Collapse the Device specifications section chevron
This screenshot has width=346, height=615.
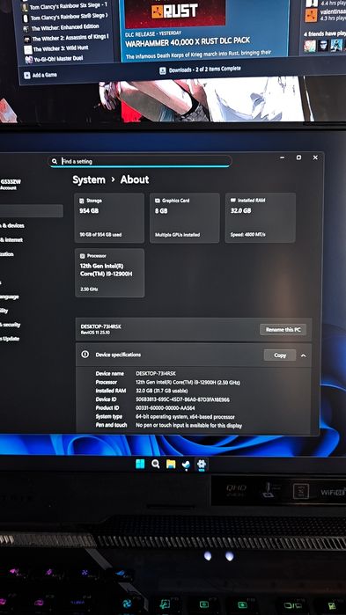(x=303, y=355)
